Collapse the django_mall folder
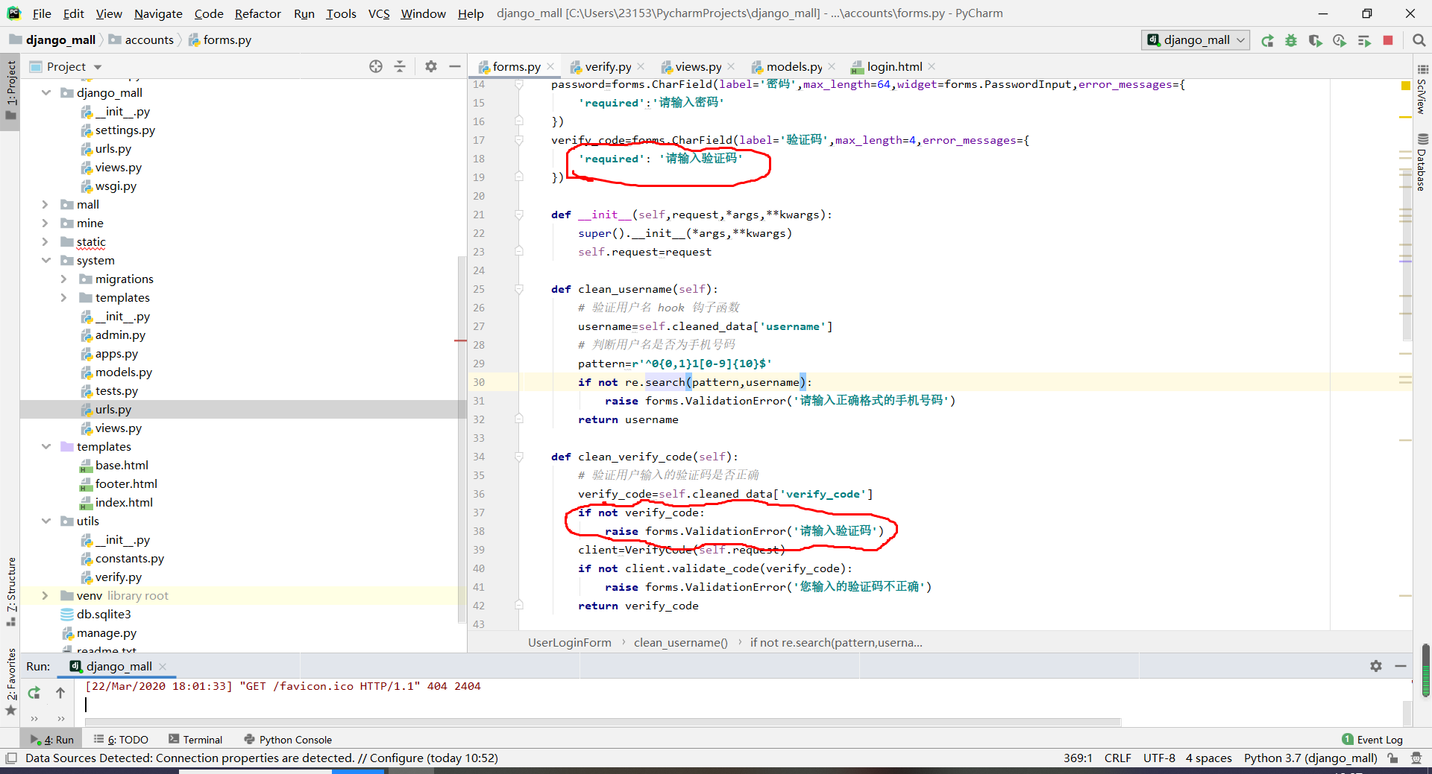The height and width of the screenshot is (774, 1432). coord(45,92)
